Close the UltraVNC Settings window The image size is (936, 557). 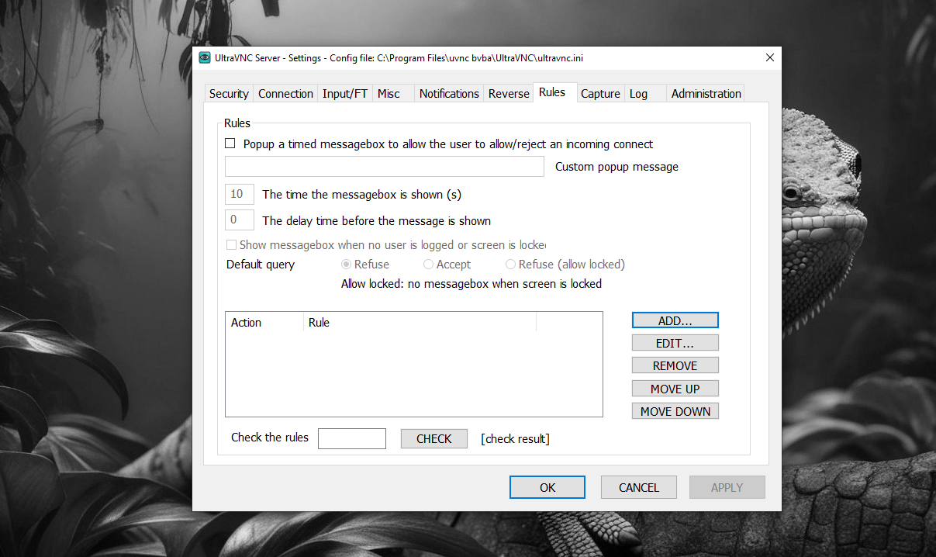tap(769, 57)
